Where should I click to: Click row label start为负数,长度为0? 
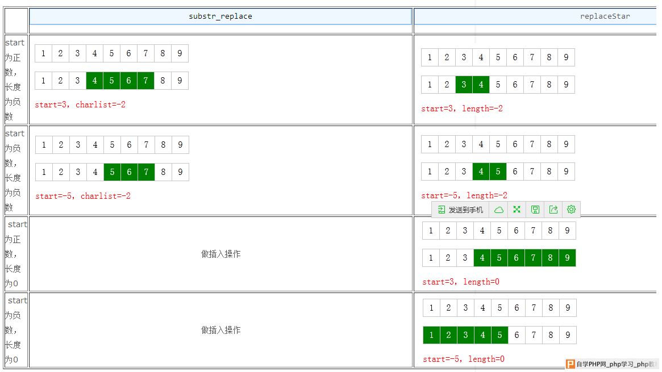click(15, 330)
